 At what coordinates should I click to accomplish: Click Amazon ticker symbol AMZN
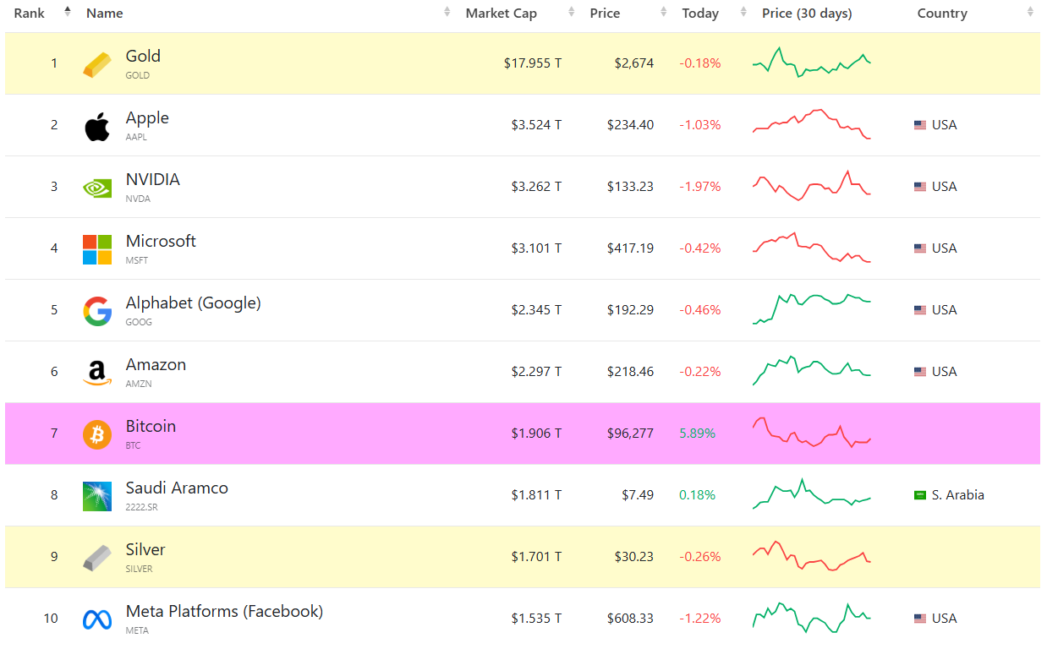pos(139,384)
